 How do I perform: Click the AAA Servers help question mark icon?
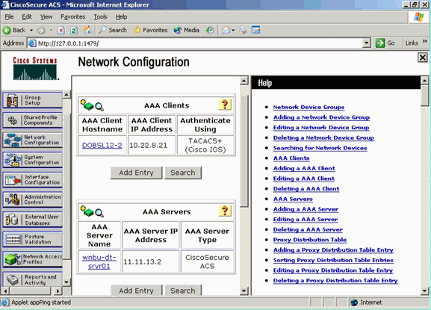(x=225, y=211)
